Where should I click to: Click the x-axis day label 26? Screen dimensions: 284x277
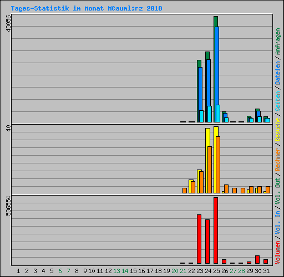(225, 271)
